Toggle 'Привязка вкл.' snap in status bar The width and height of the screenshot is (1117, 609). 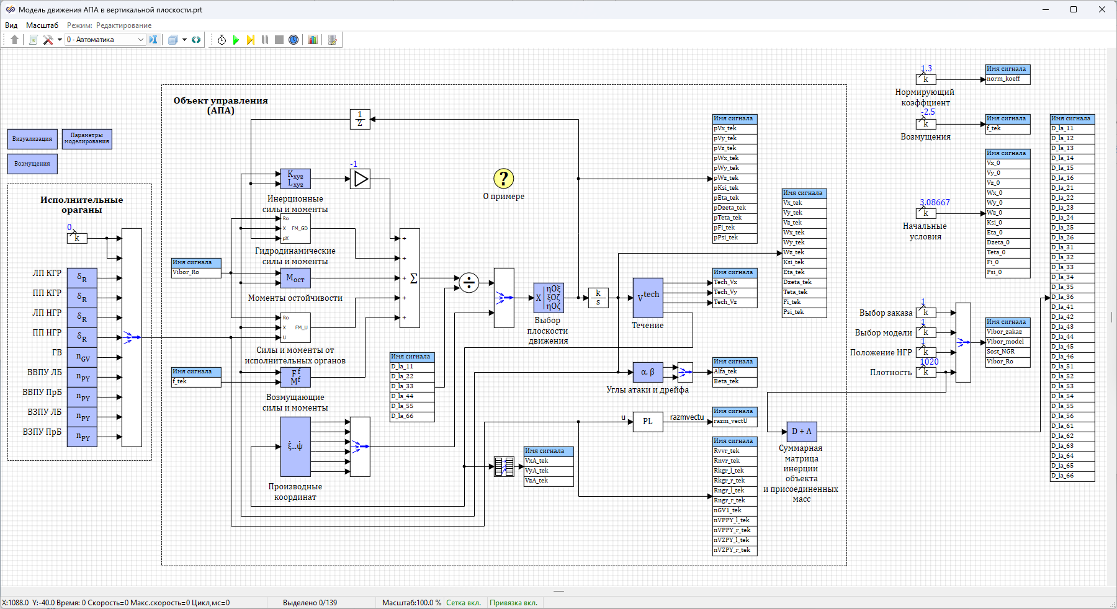513,602
